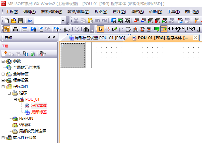Image resolution: width=202 pixels, height=143 pixels.
Task: Create a new project with blank page icon
Action: tap(7, 20)
